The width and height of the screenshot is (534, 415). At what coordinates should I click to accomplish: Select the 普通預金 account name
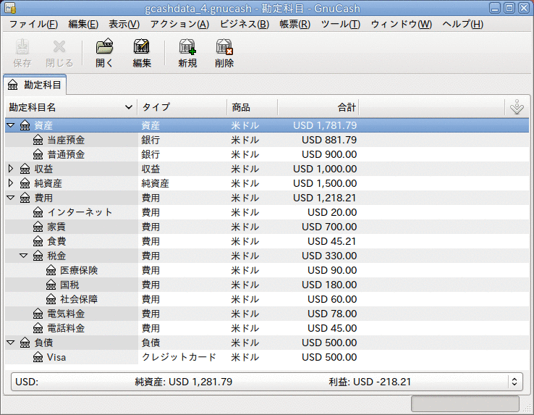tap(66, 154)
